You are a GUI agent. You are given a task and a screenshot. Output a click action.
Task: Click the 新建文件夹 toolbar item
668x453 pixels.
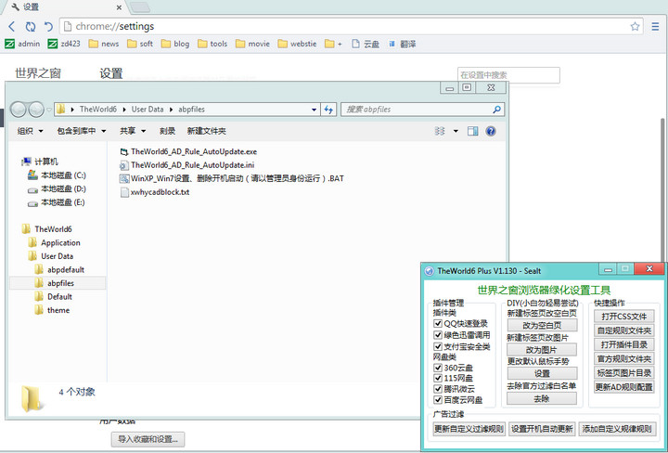206,131
